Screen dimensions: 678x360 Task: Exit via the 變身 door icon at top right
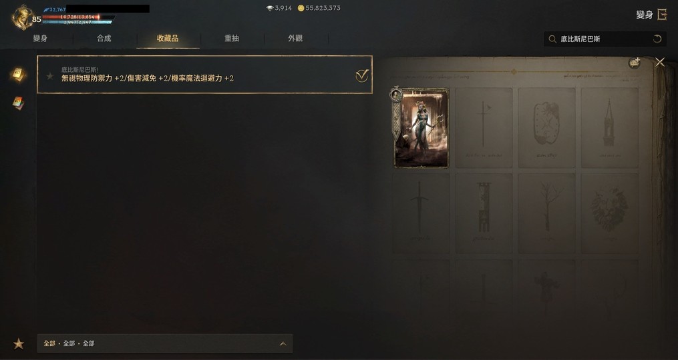662,14
